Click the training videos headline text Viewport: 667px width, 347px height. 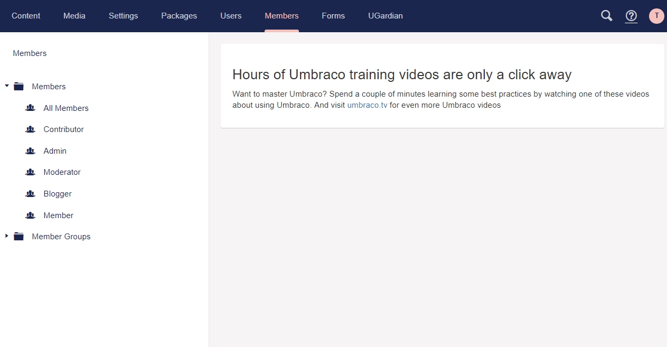pyautogui.click(x=402, y=74)
